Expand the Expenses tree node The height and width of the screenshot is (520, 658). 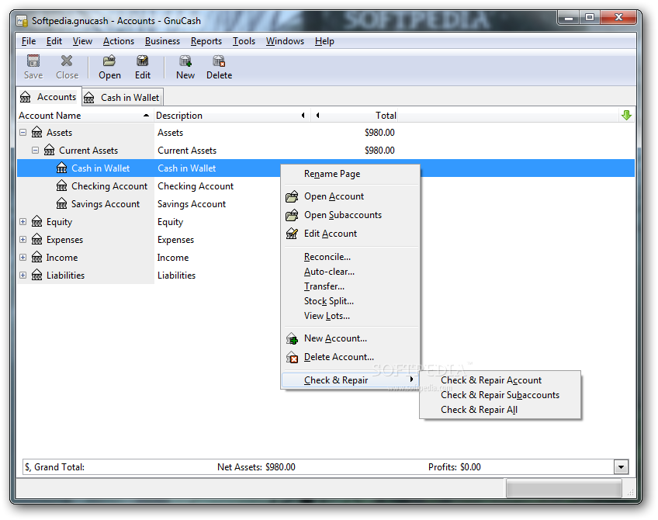(23, 239)
